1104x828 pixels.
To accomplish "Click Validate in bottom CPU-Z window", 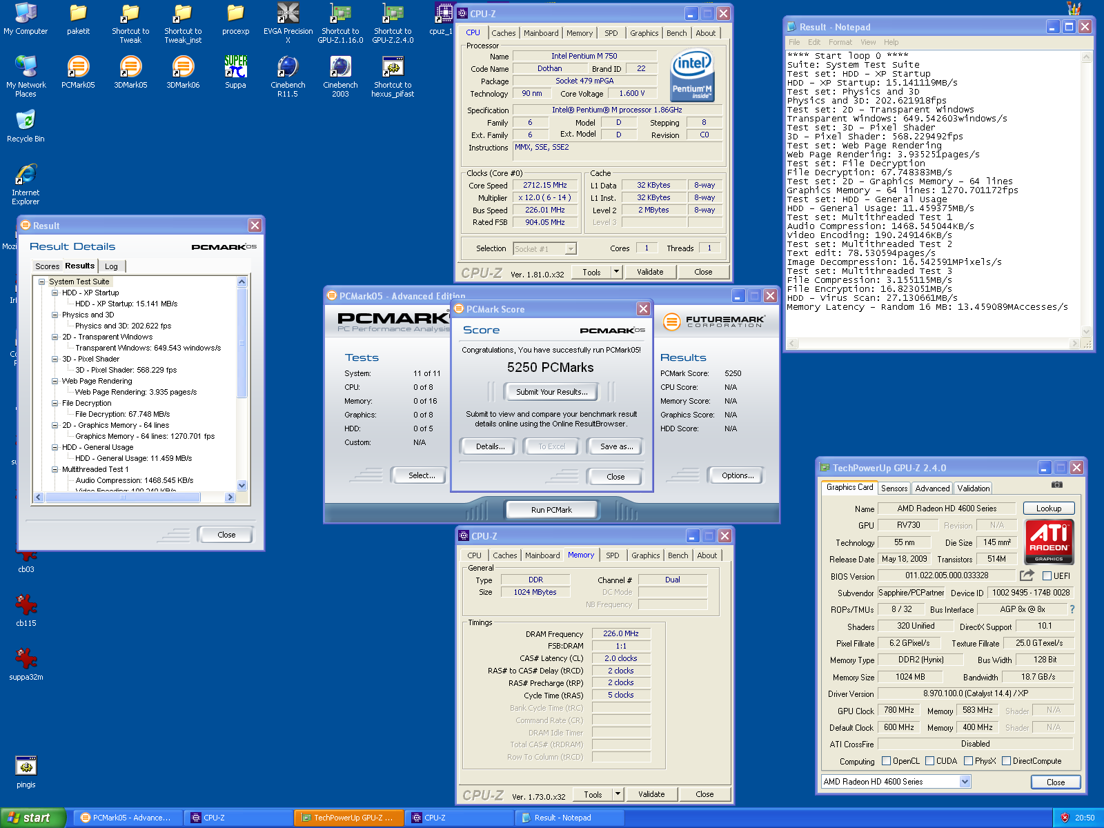I will click(x=651, y=794).
